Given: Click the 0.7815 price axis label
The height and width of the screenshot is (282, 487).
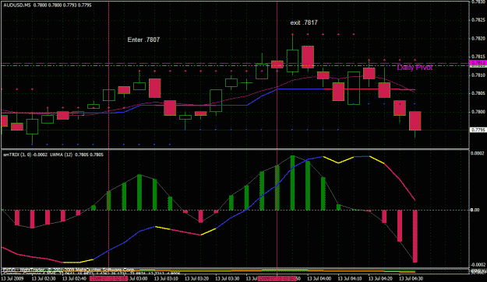Looking at the screenshot, I should 478,57.
